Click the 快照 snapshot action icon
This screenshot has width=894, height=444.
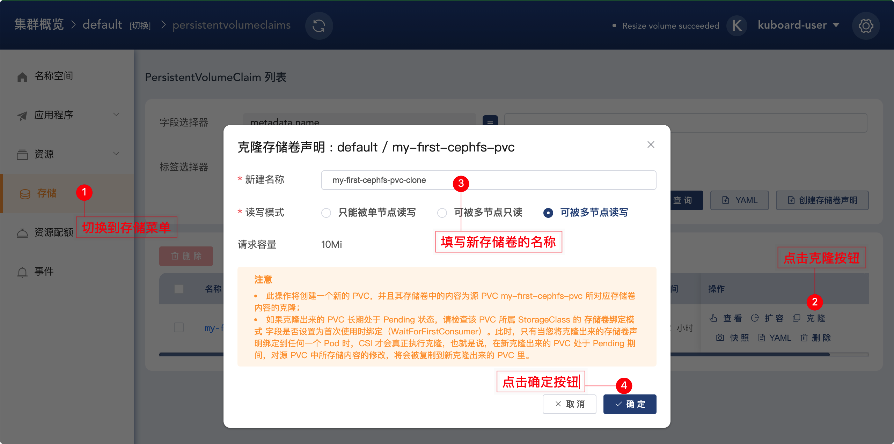(x=720, y=338)
